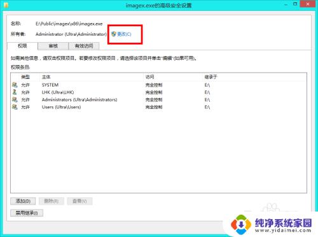Click the user icon of LHK row

pyautogui.click(x=15, y=92)
